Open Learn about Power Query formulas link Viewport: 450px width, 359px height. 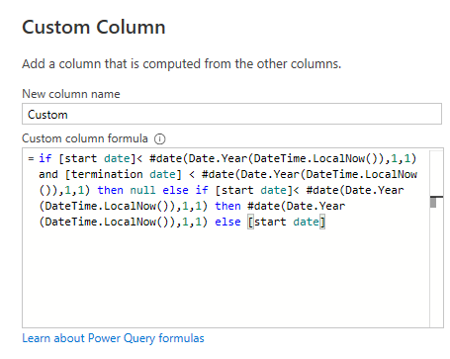pyautogui.click(x=113, y=338)
